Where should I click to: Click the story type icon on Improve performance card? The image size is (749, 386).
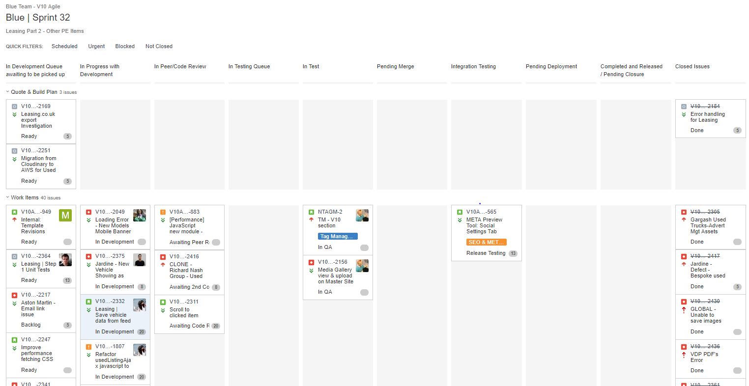point(14,340)
